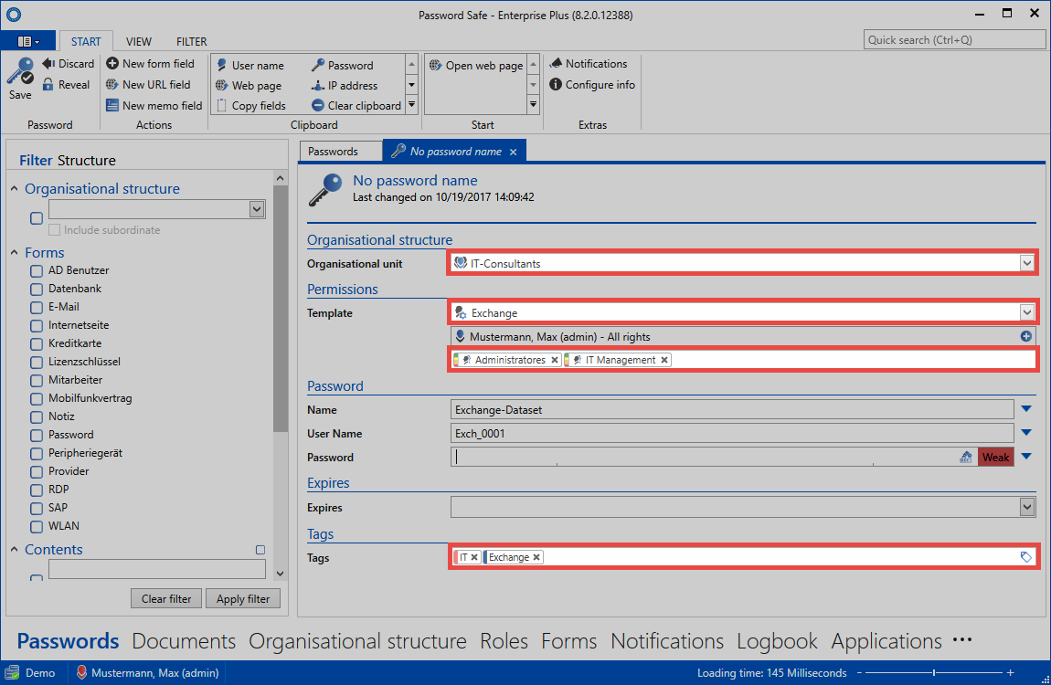Check the Lizenzschlüssel form filter
The height and width of the screenshot is (685, 1051).
[37, 362]
